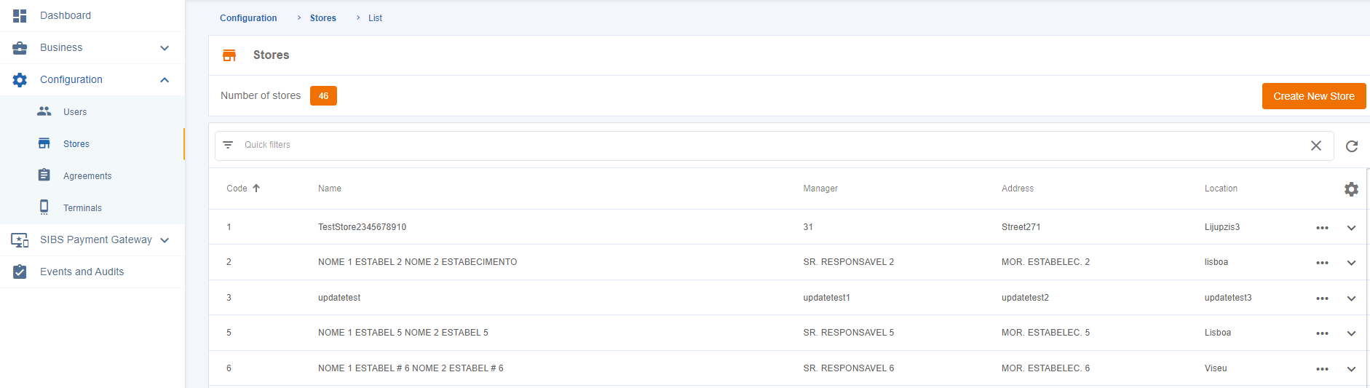
Task: Expand row details for Lisboa store code 5
Action: click(1351, 333)
